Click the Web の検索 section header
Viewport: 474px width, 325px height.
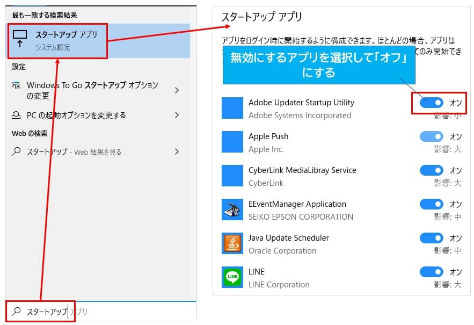click(x=30, y=133)
